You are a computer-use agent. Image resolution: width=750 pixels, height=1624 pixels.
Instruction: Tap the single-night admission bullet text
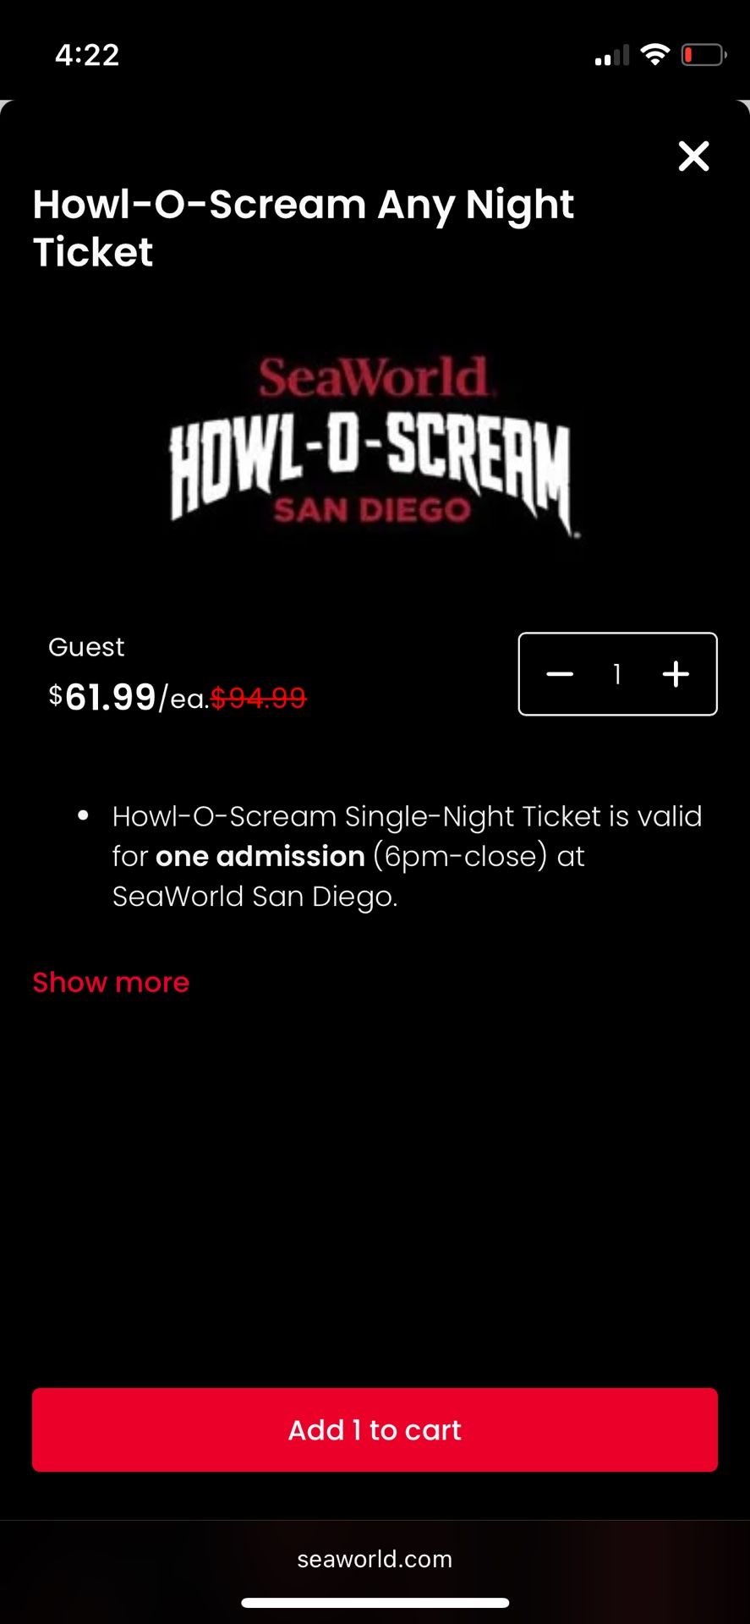click(406, 855)
